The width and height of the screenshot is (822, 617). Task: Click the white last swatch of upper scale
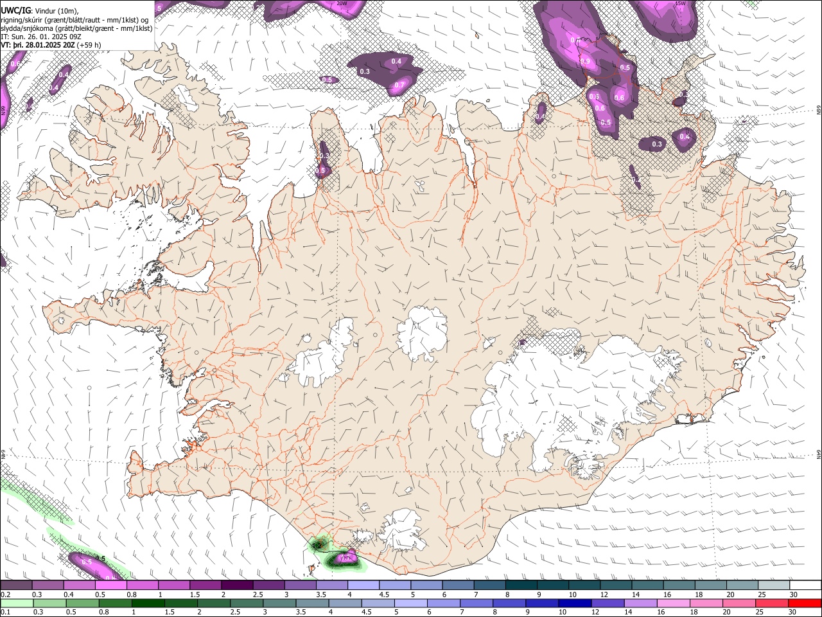pyautogui.click(x=805, y=586)
